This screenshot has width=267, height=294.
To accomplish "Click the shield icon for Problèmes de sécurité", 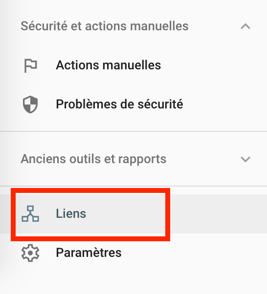I will click(x=30, y=104).
